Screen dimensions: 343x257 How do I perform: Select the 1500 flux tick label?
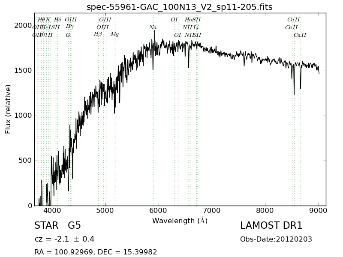[x=23, y=71]
